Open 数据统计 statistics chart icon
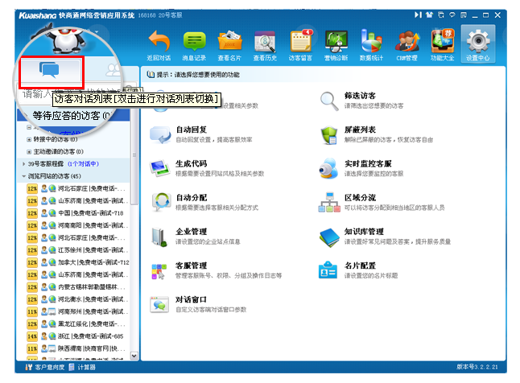Screen dimensions: 520x383 [371, 41]
